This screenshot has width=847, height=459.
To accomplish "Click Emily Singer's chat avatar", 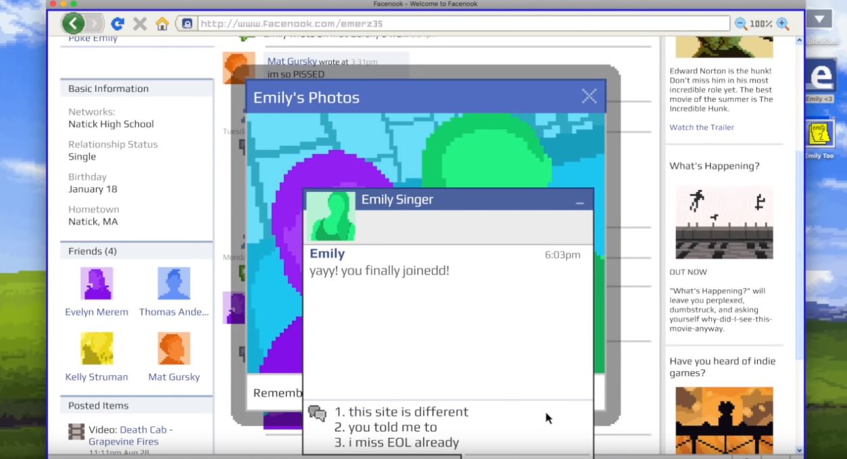I will (x=331, y=216).
